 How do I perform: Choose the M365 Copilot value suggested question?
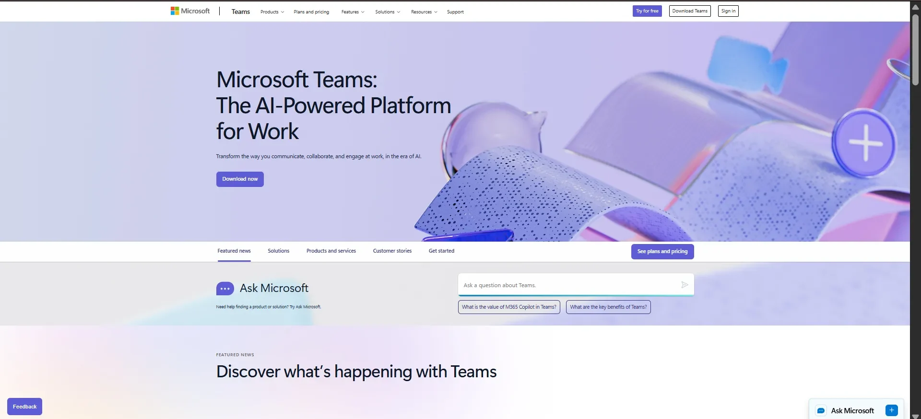point(509,307)
